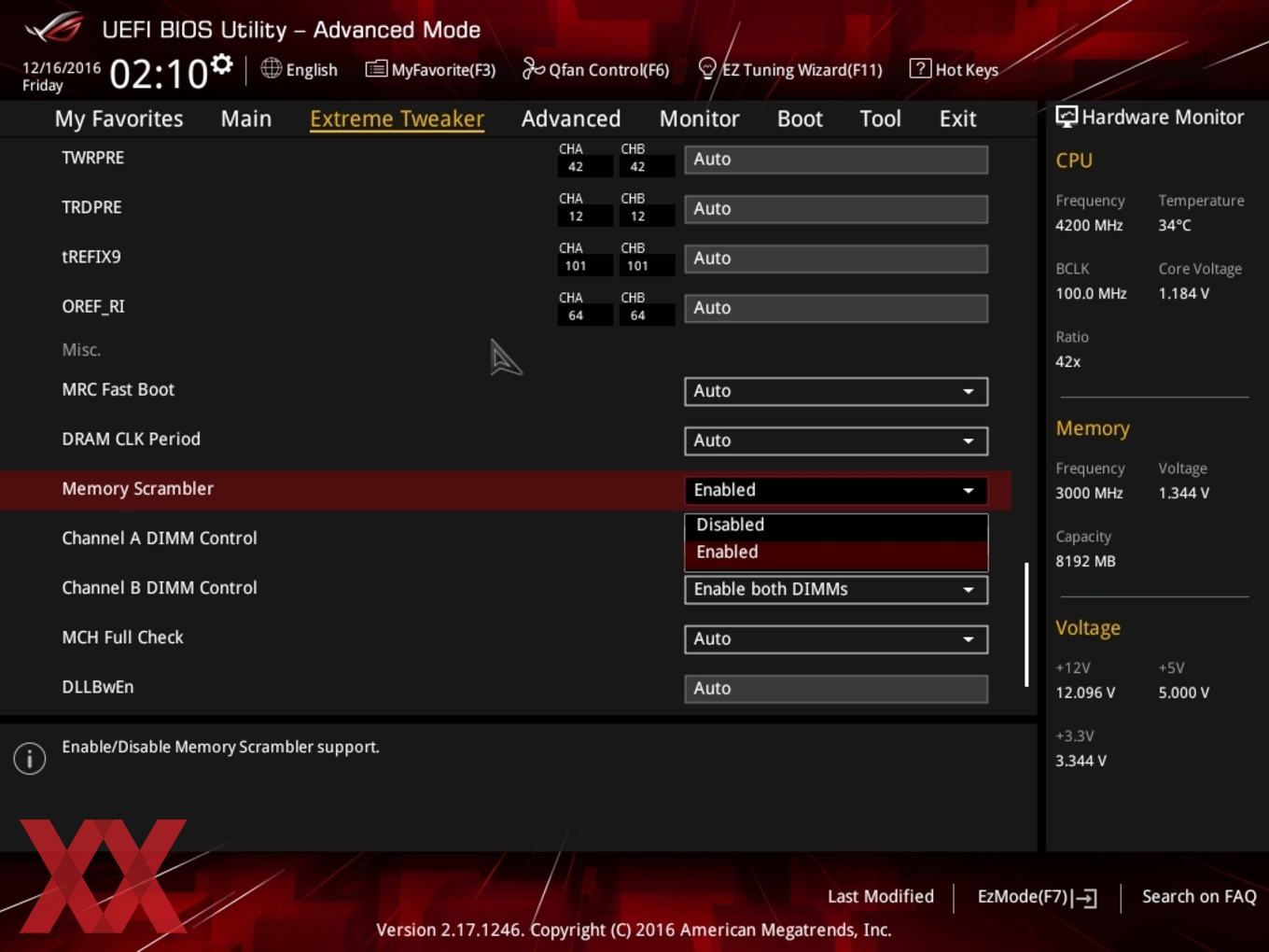Click the Core Voltage 1.184 V value
Screen dimensions: 1269x952
pyautogui.click(x=1184, y=293)
